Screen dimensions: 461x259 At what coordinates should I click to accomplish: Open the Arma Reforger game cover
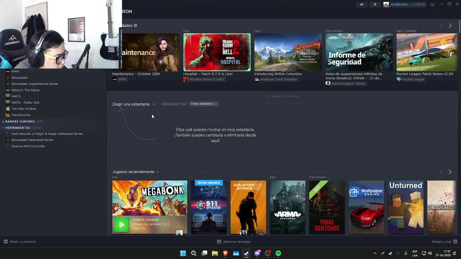(287, 207)
